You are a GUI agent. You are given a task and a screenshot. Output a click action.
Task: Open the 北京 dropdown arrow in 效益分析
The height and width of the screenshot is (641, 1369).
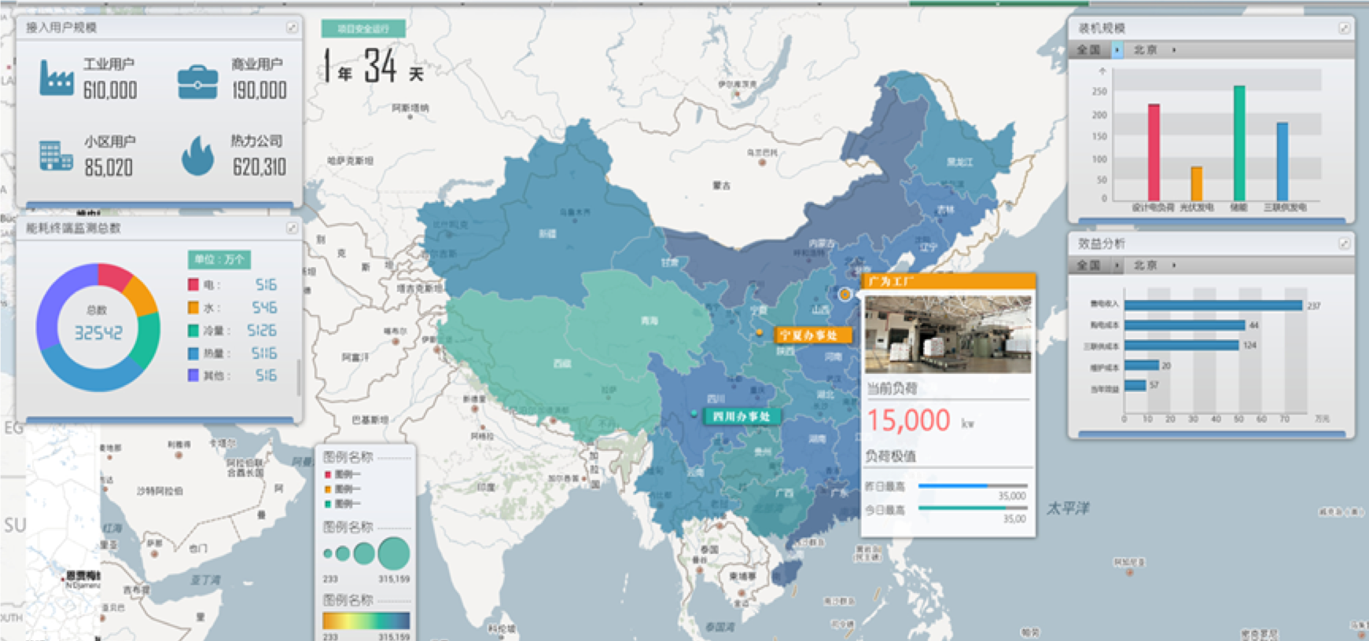1174,266
